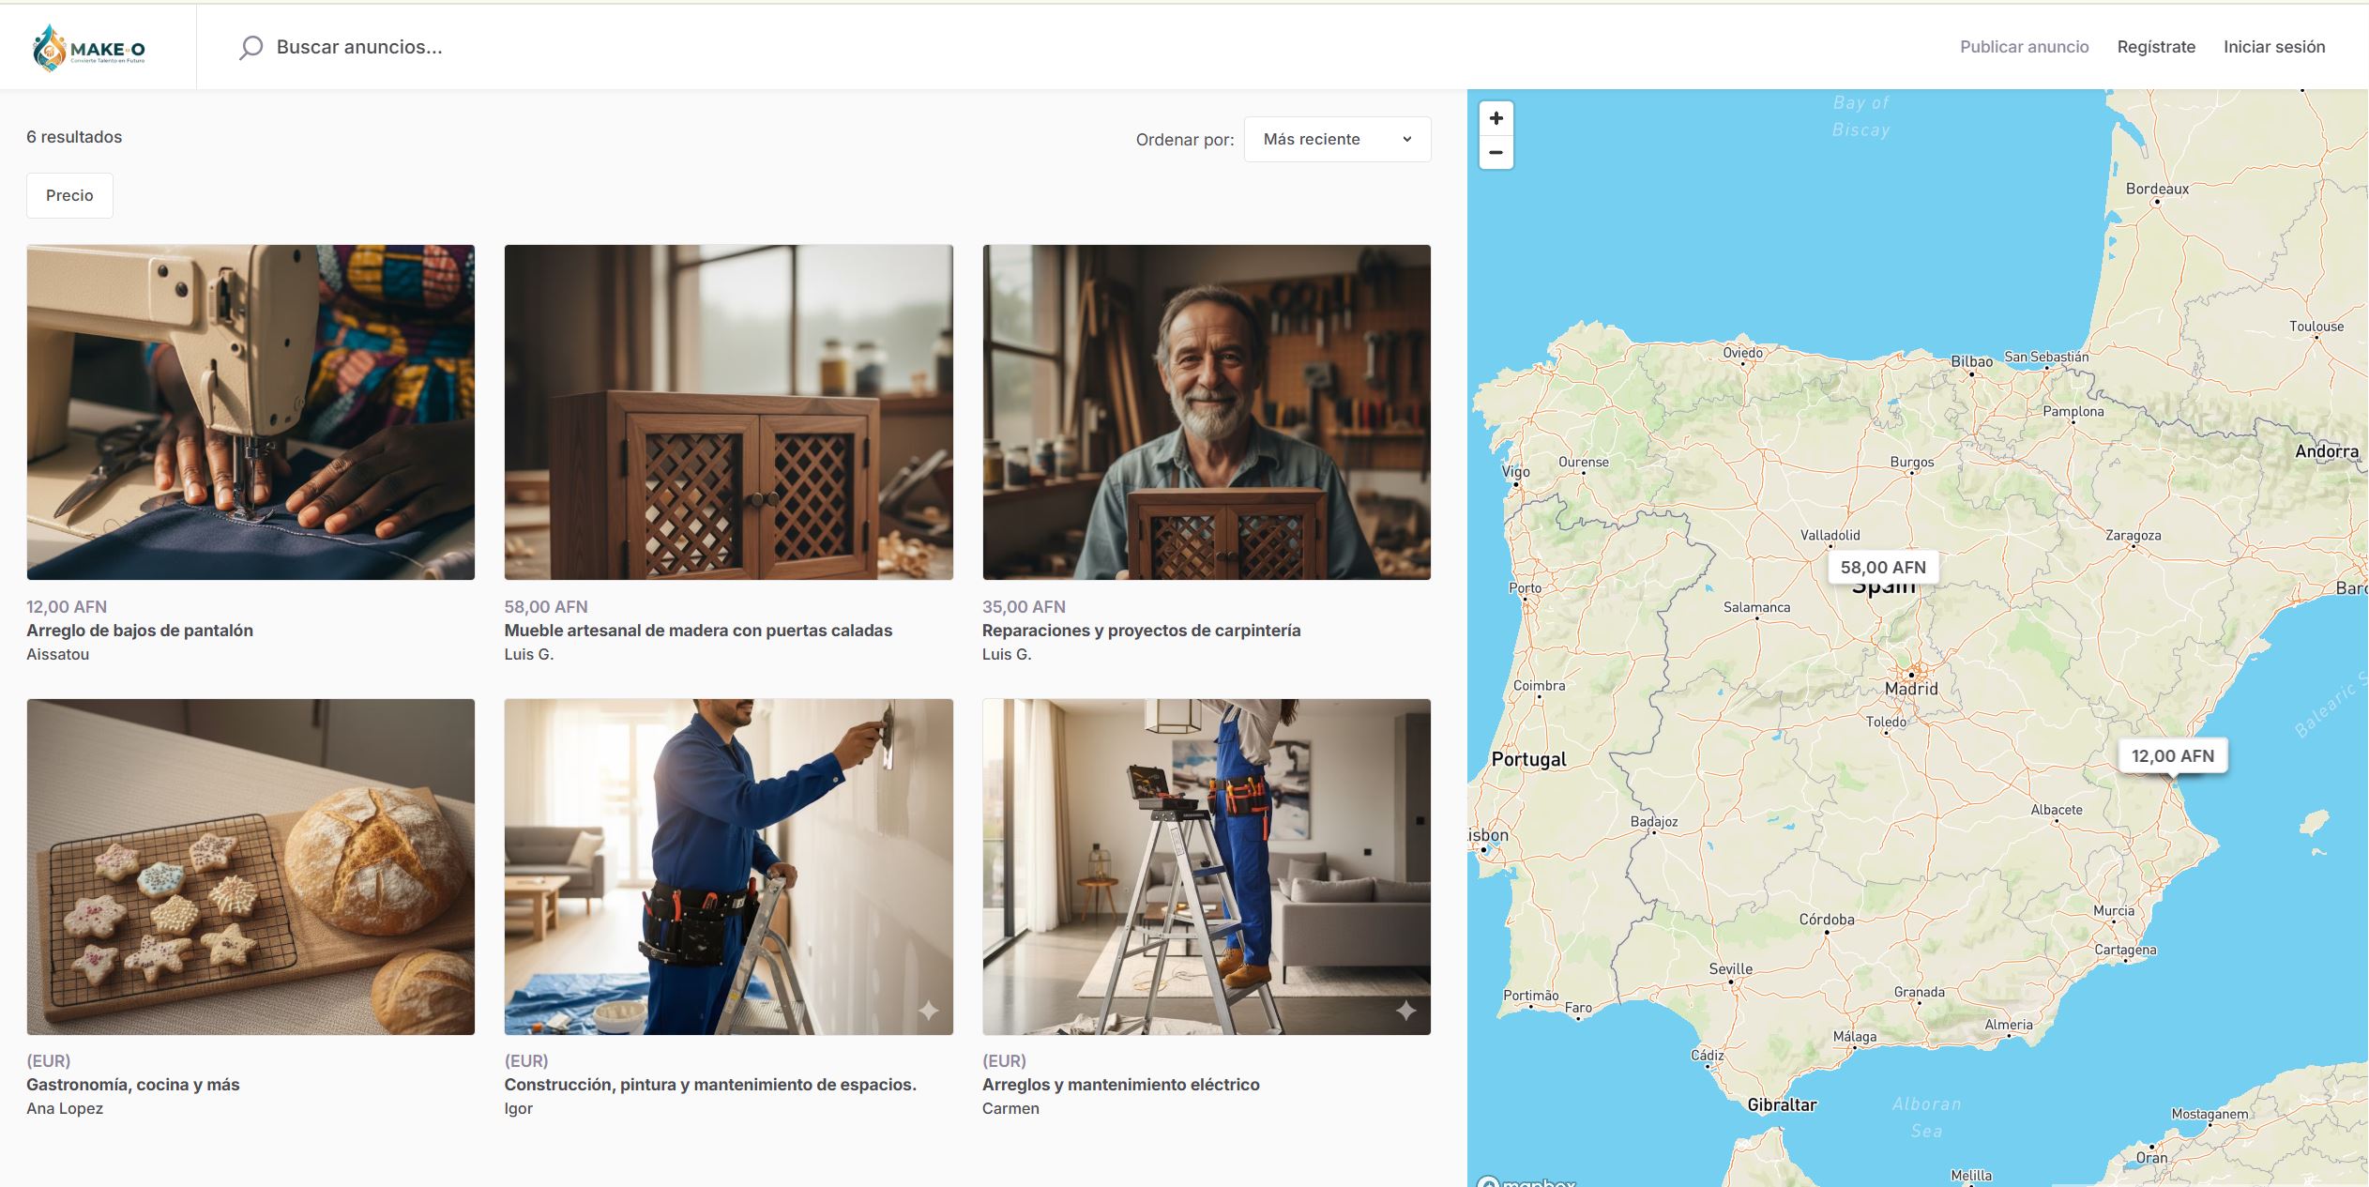2369x1187 pixels.
Task: Zoom in on the map
Action: point(1496,118)
